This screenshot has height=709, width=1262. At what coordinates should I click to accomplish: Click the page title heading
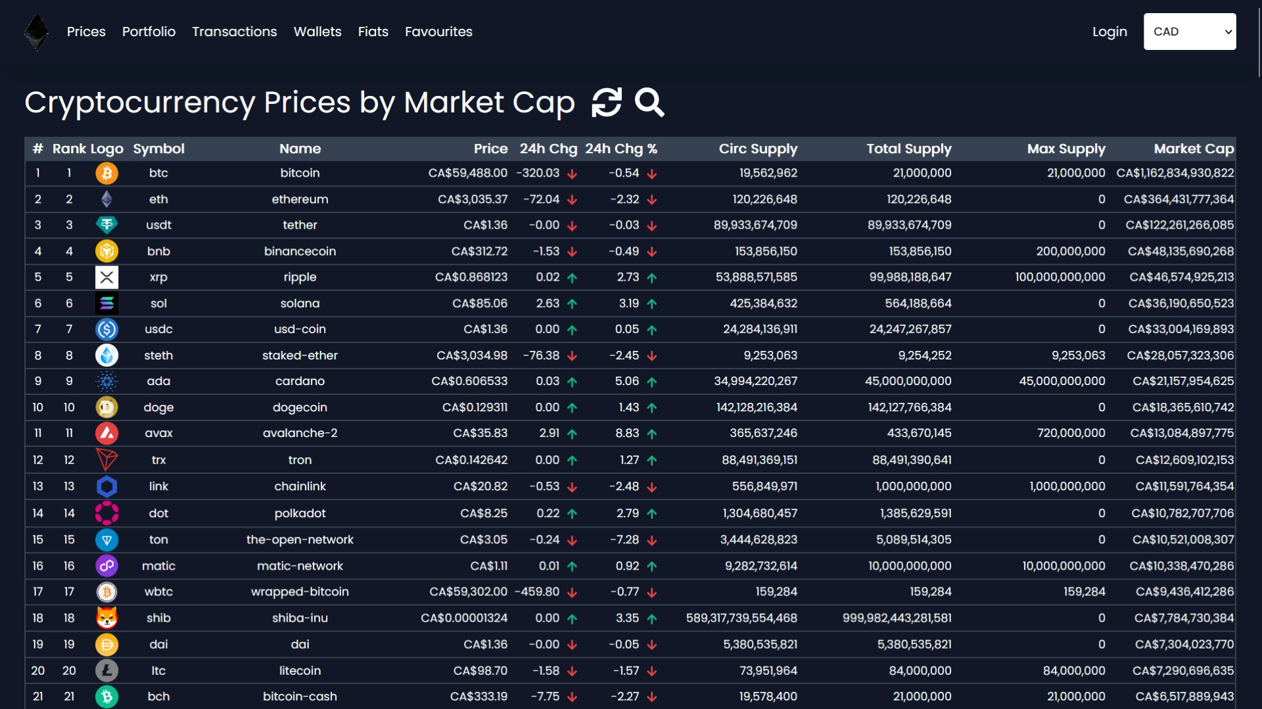click(x=300, y=103)
